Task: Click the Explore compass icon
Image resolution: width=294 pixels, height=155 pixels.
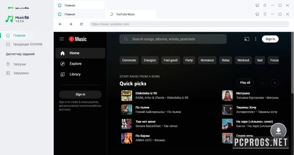Action: (62, 64)
